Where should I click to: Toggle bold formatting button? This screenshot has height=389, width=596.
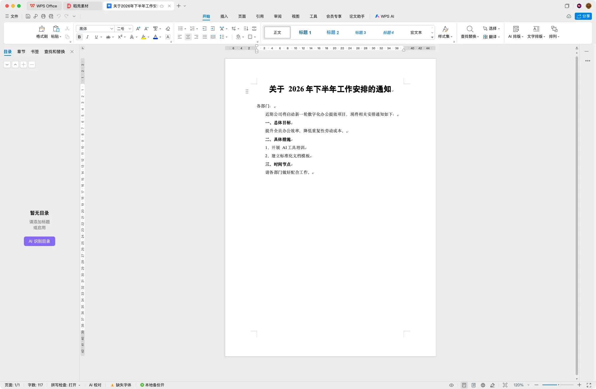tap(79, 37)
